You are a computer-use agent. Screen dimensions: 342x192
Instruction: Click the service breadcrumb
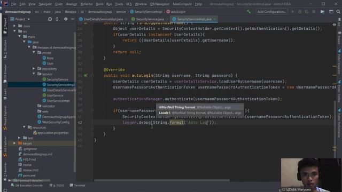point(121,12)
